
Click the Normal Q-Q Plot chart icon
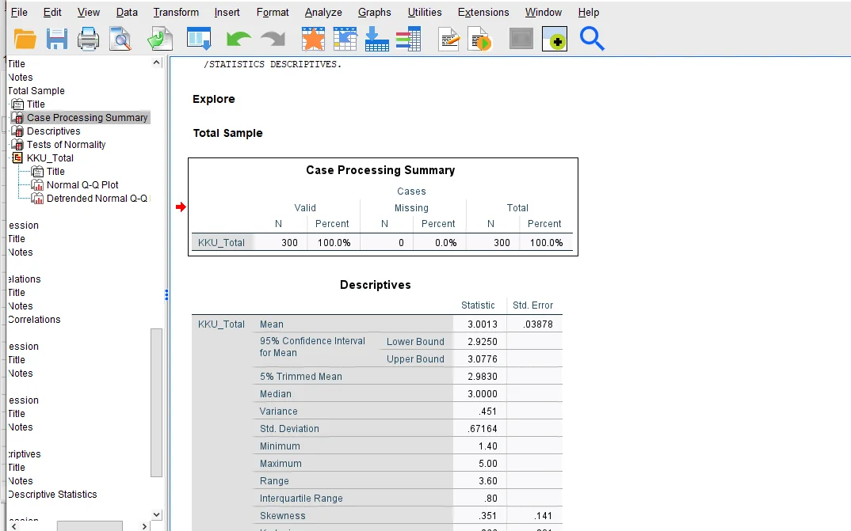37,184
